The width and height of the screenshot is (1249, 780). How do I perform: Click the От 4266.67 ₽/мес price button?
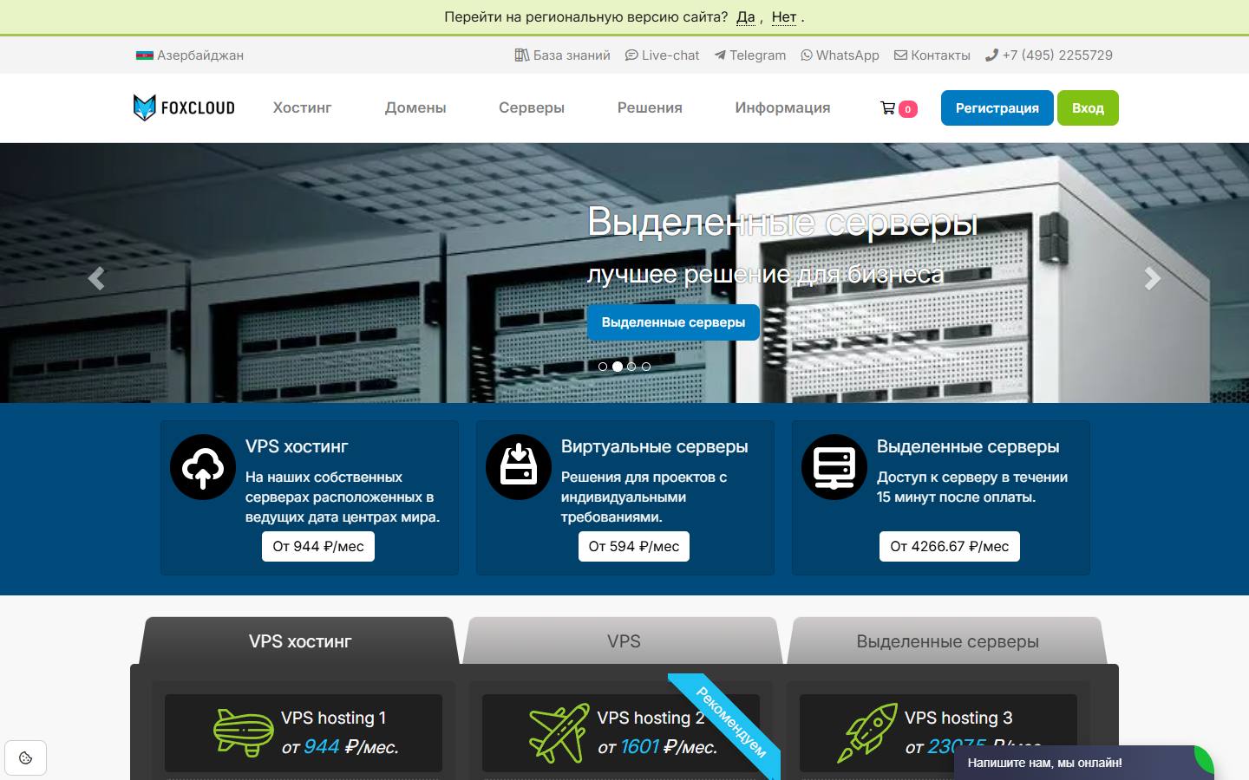pos(950,547)
